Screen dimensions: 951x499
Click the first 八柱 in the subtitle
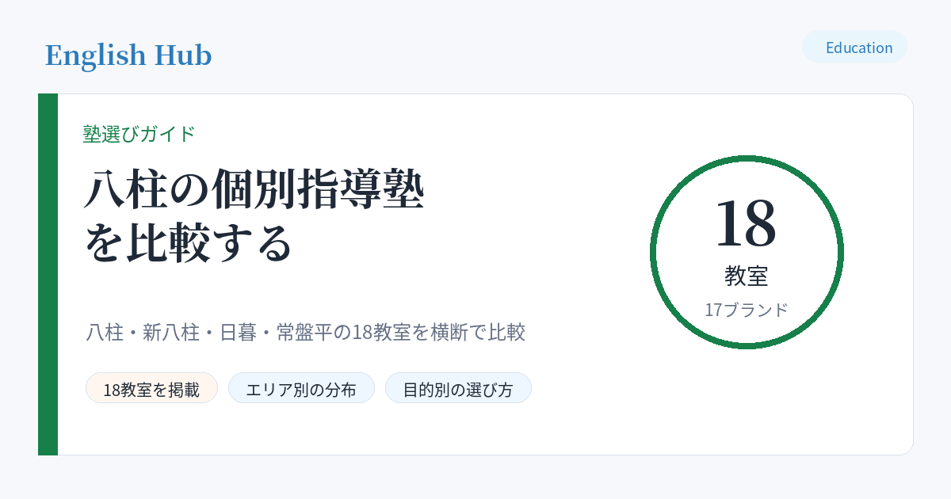[105, 333]
